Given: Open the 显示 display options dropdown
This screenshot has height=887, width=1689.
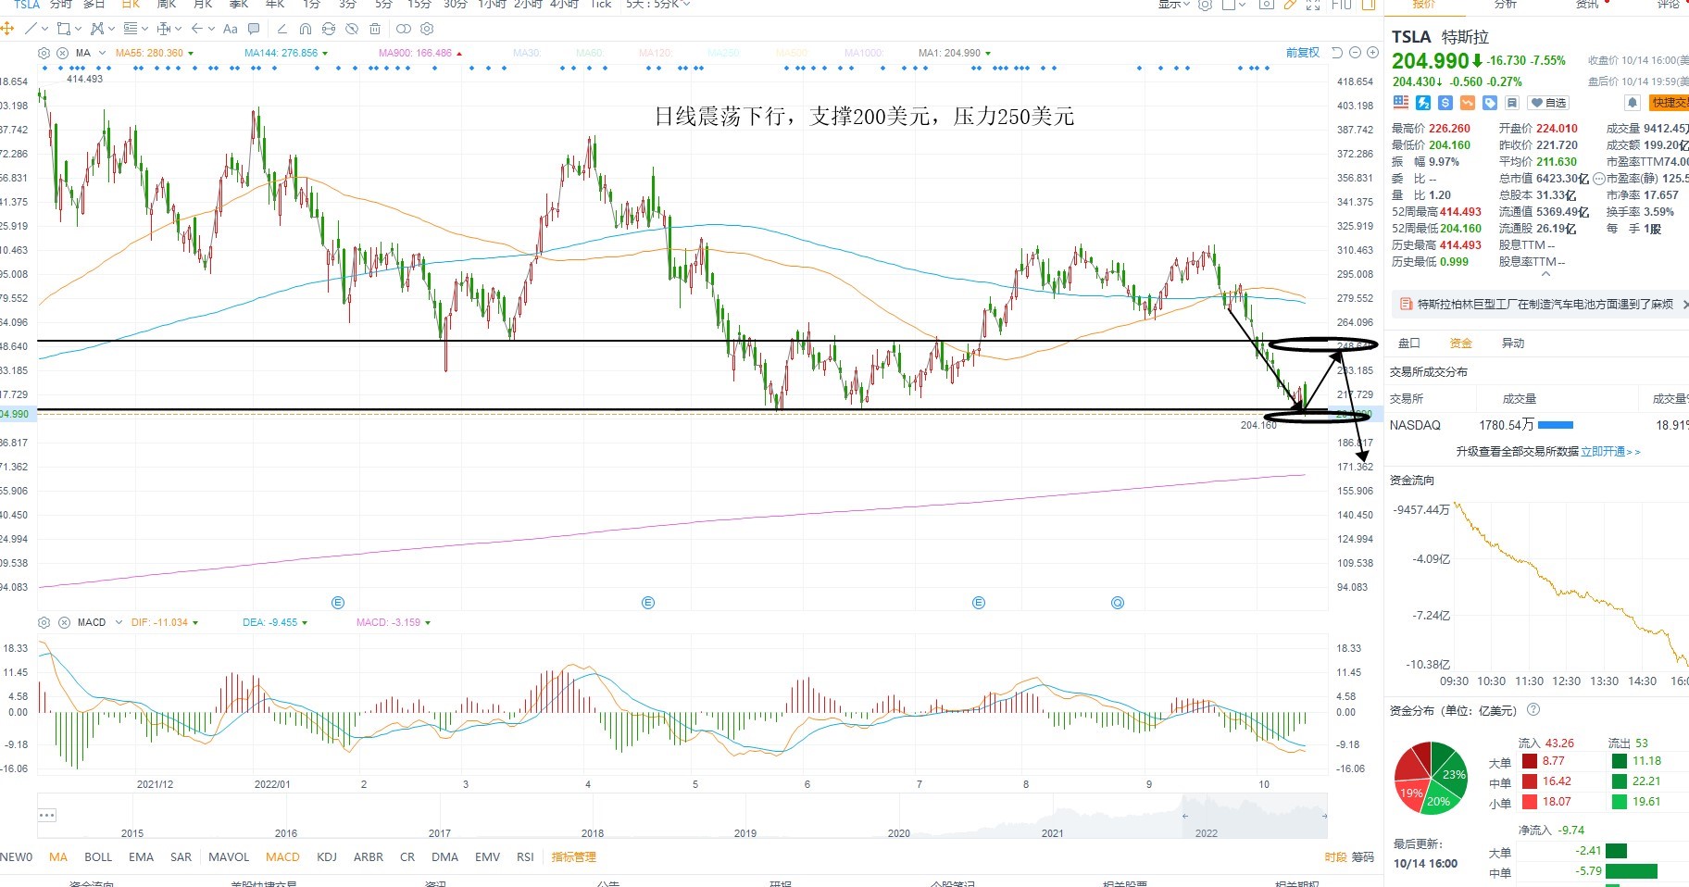Looking at the screenshot, I should (x=1173, y=4).
